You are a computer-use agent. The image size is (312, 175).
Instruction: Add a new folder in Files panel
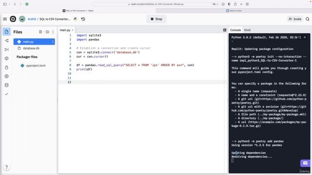pos(47,32)
